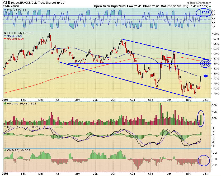
Task: Click the Close 78.85 value
Action: point(151,6)
